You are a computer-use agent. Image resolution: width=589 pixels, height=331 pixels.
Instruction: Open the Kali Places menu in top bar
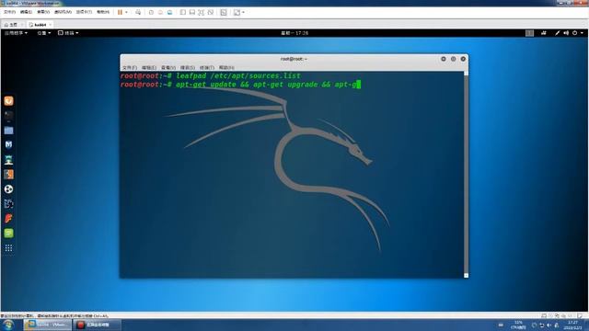coord(43,33)
